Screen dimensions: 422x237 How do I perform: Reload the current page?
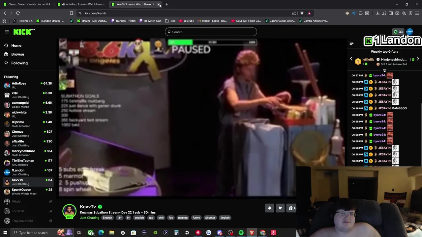point(18,13)
